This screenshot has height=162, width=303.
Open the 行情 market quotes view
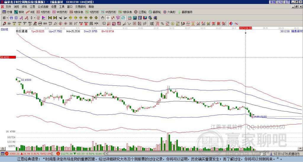(x=7, y=12)
